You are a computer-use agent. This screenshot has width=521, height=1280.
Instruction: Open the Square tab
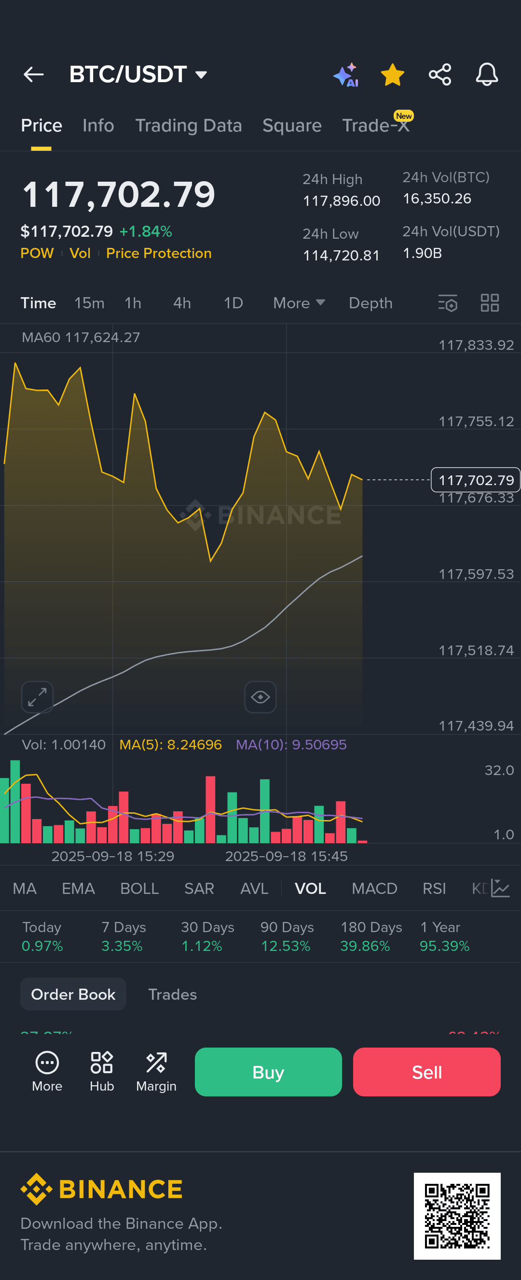[x=292, y=126]
